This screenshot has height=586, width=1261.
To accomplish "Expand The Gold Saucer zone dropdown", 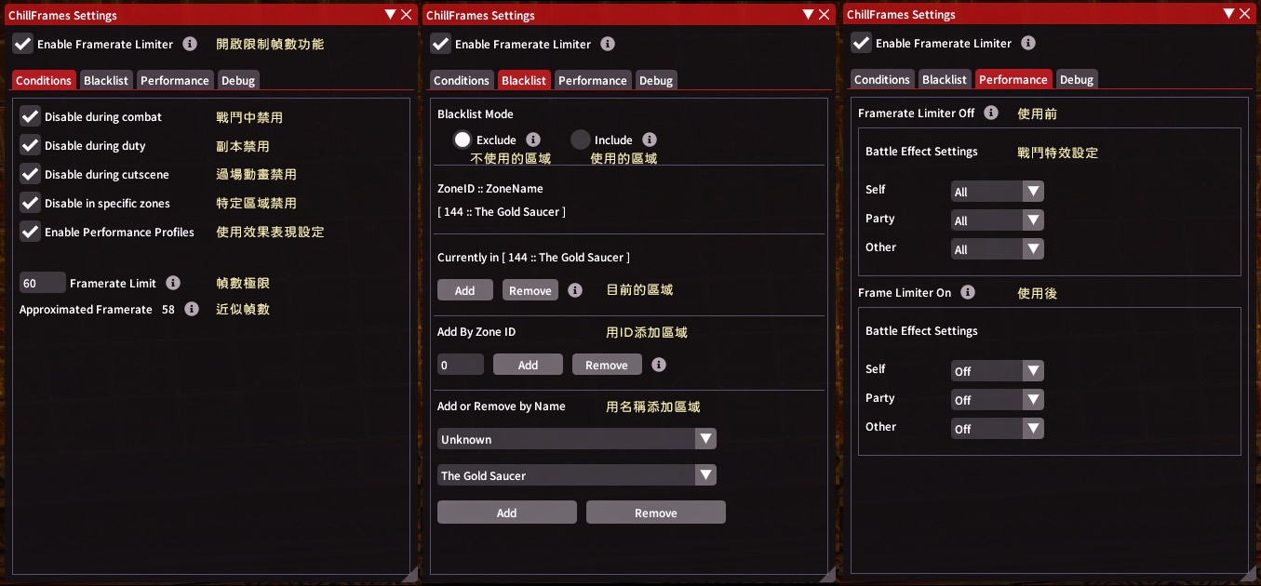I will [x=576, y=475].
